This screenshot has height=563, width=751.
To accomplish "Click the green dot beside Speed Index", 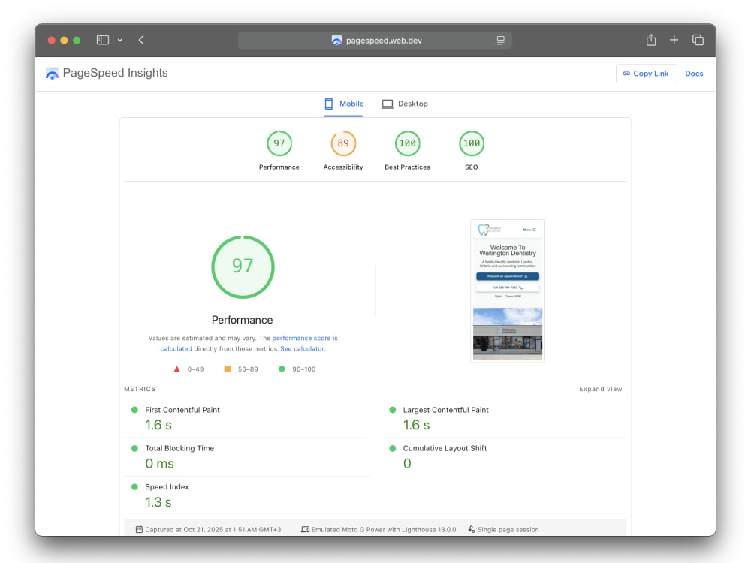I will pos(134,487).
